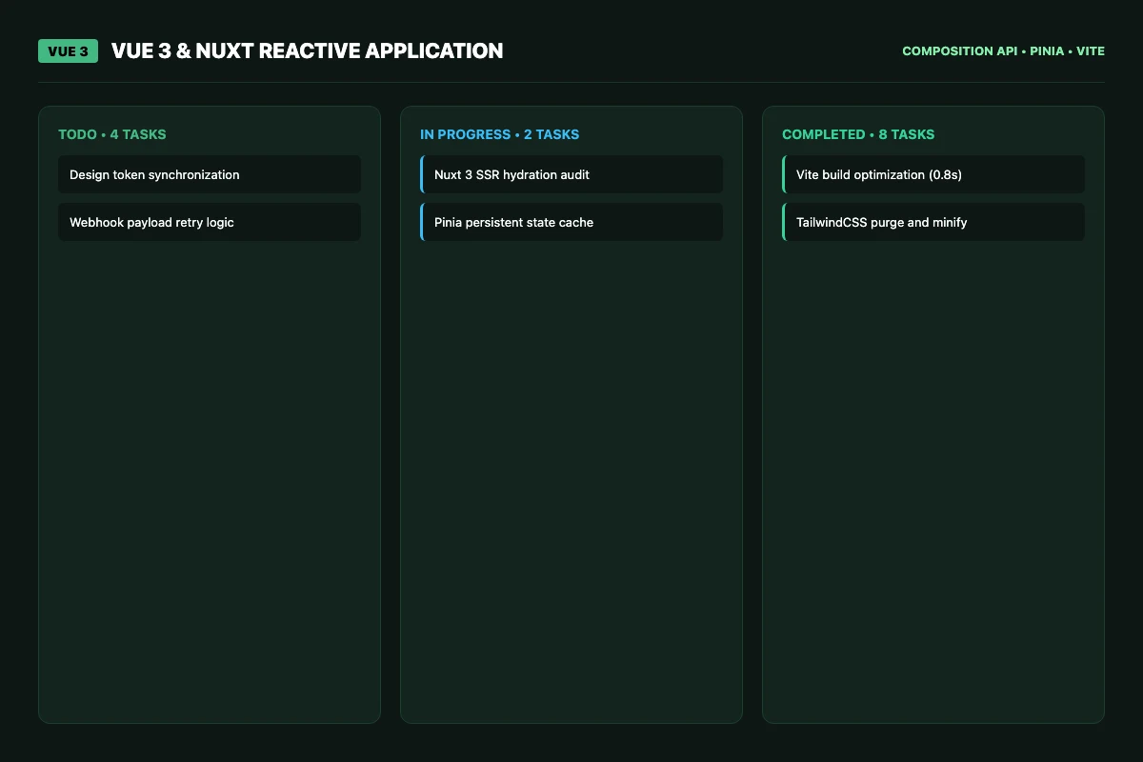Select the TailwindCSS purge and minify card

coord(933,222)
